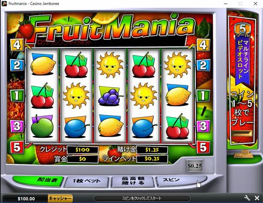Click the 最高額賭ける max bet button
The image size is (263, 203).
133,181
